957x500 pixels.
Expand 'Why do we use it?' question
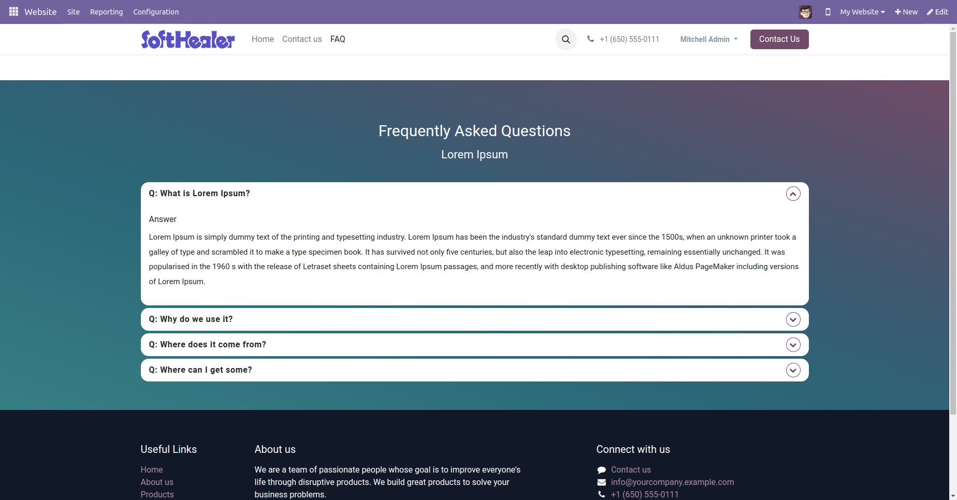(793, 319)
